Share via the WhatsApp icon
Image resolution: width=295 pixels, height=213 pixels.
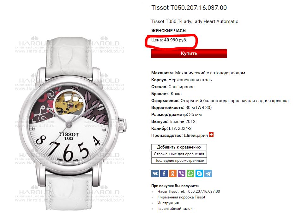pyautogui.click(x=190, y=173)
